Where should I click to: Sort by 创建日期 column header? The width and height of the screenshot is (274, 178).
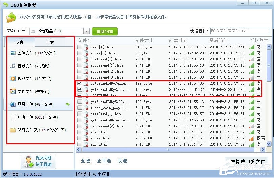[x=178, y=41]
